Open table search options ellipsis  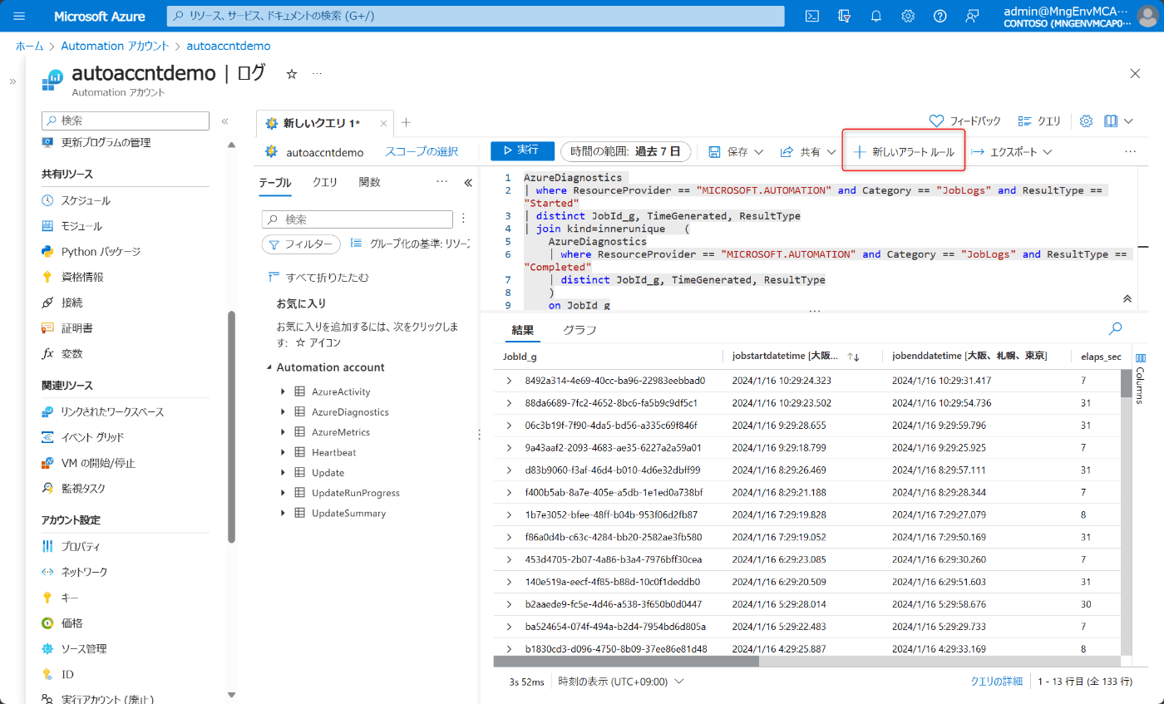tap(464, 219)
